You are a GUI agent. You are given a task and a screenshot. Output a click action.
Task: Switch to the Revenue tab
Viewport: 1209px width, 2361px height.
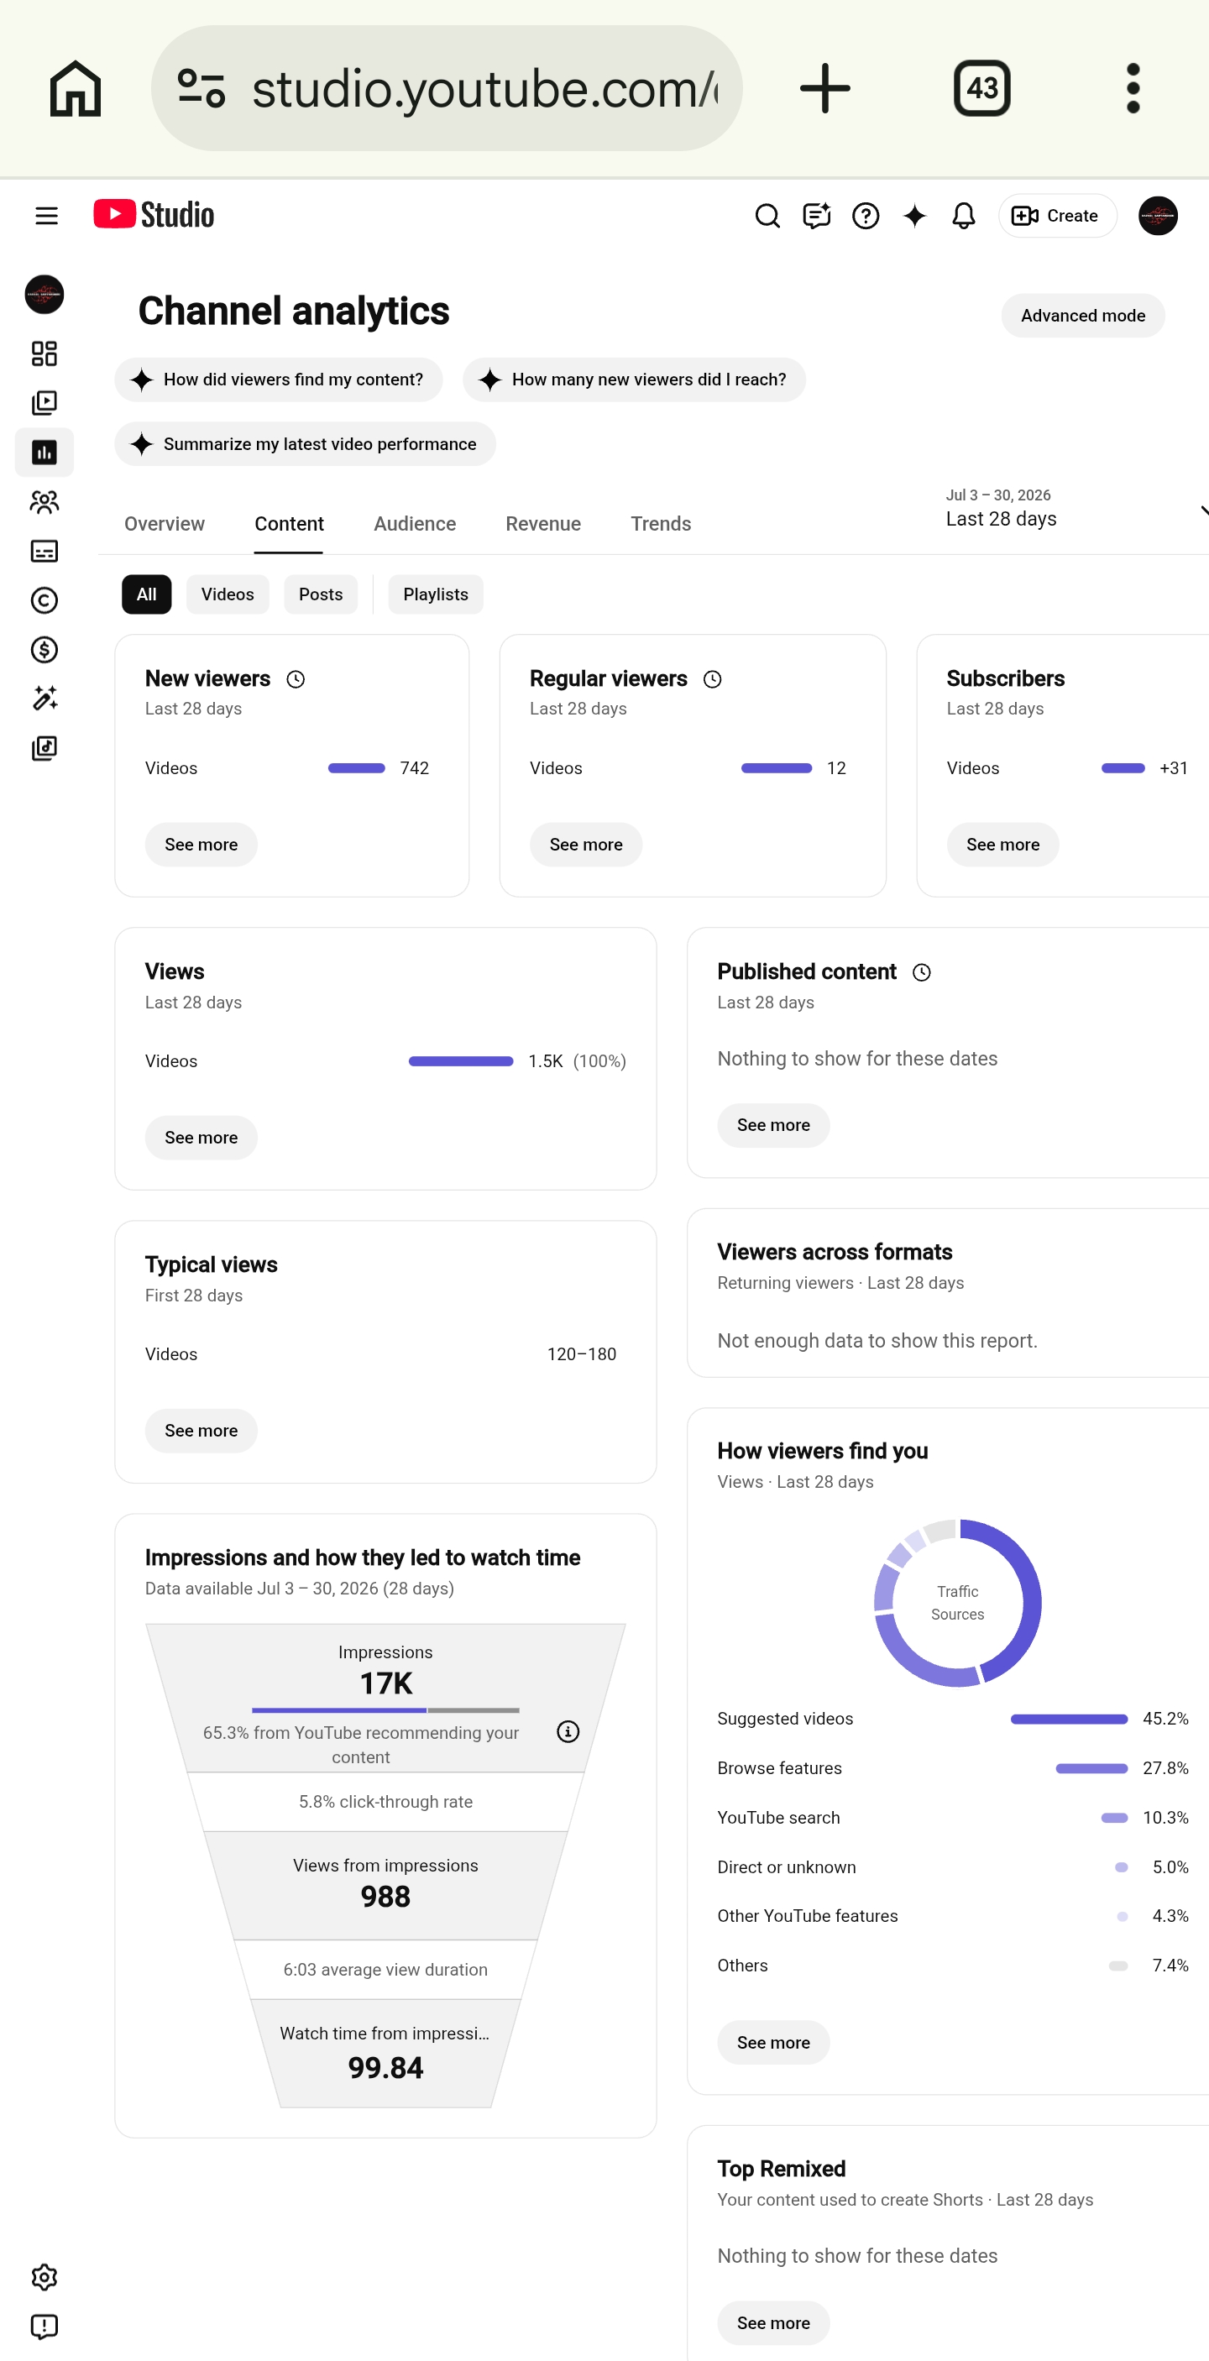coord(542,523)
